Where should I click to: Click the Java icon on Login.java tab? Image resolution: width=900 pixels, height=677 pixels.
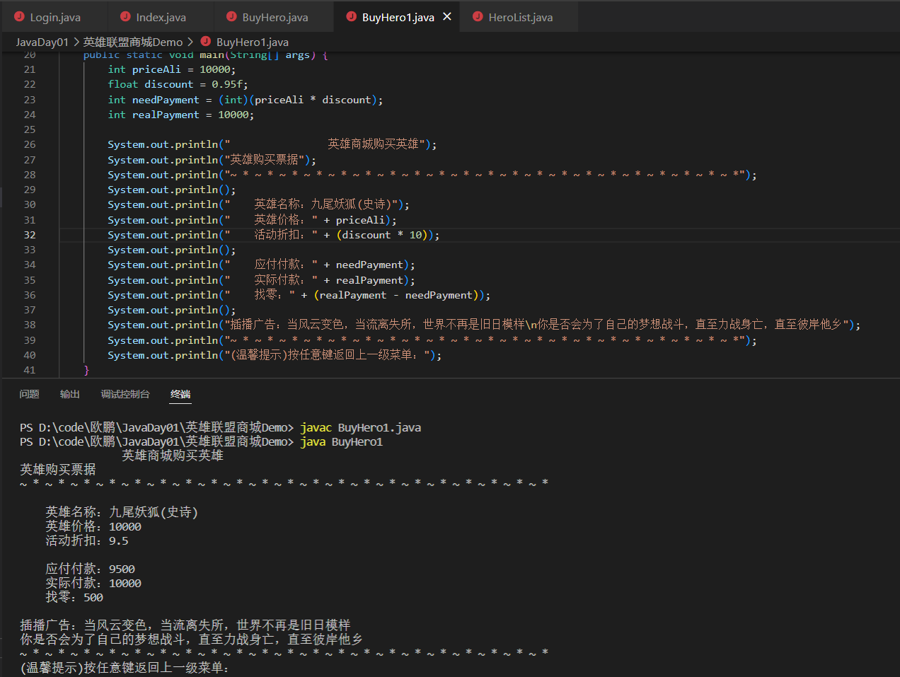pos(18,16)
